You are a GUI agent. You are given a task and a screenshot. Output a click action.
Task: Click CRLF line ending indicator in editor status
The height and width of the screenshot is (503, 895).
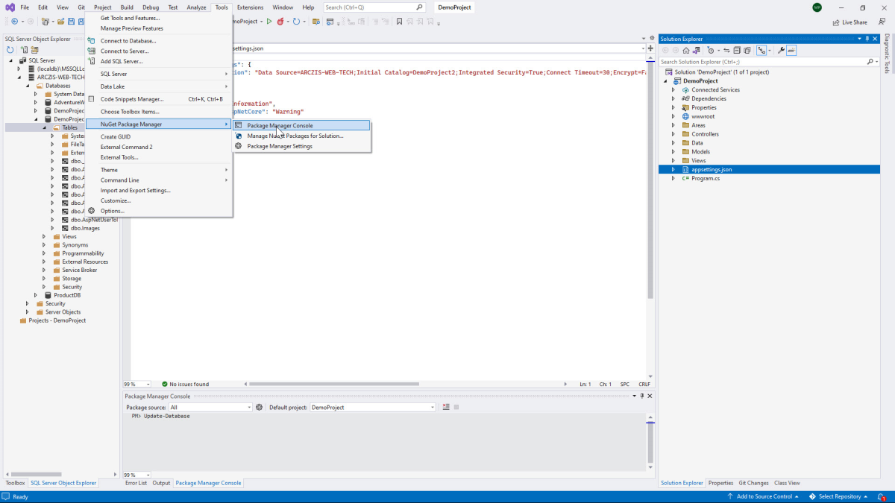click(644, 384)
